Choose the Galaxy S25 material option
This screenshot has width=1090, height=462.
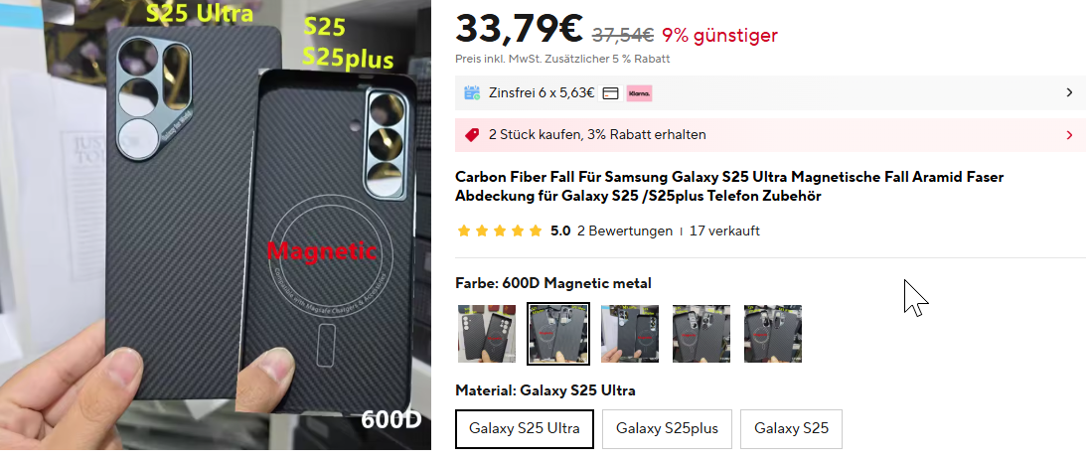791,428
